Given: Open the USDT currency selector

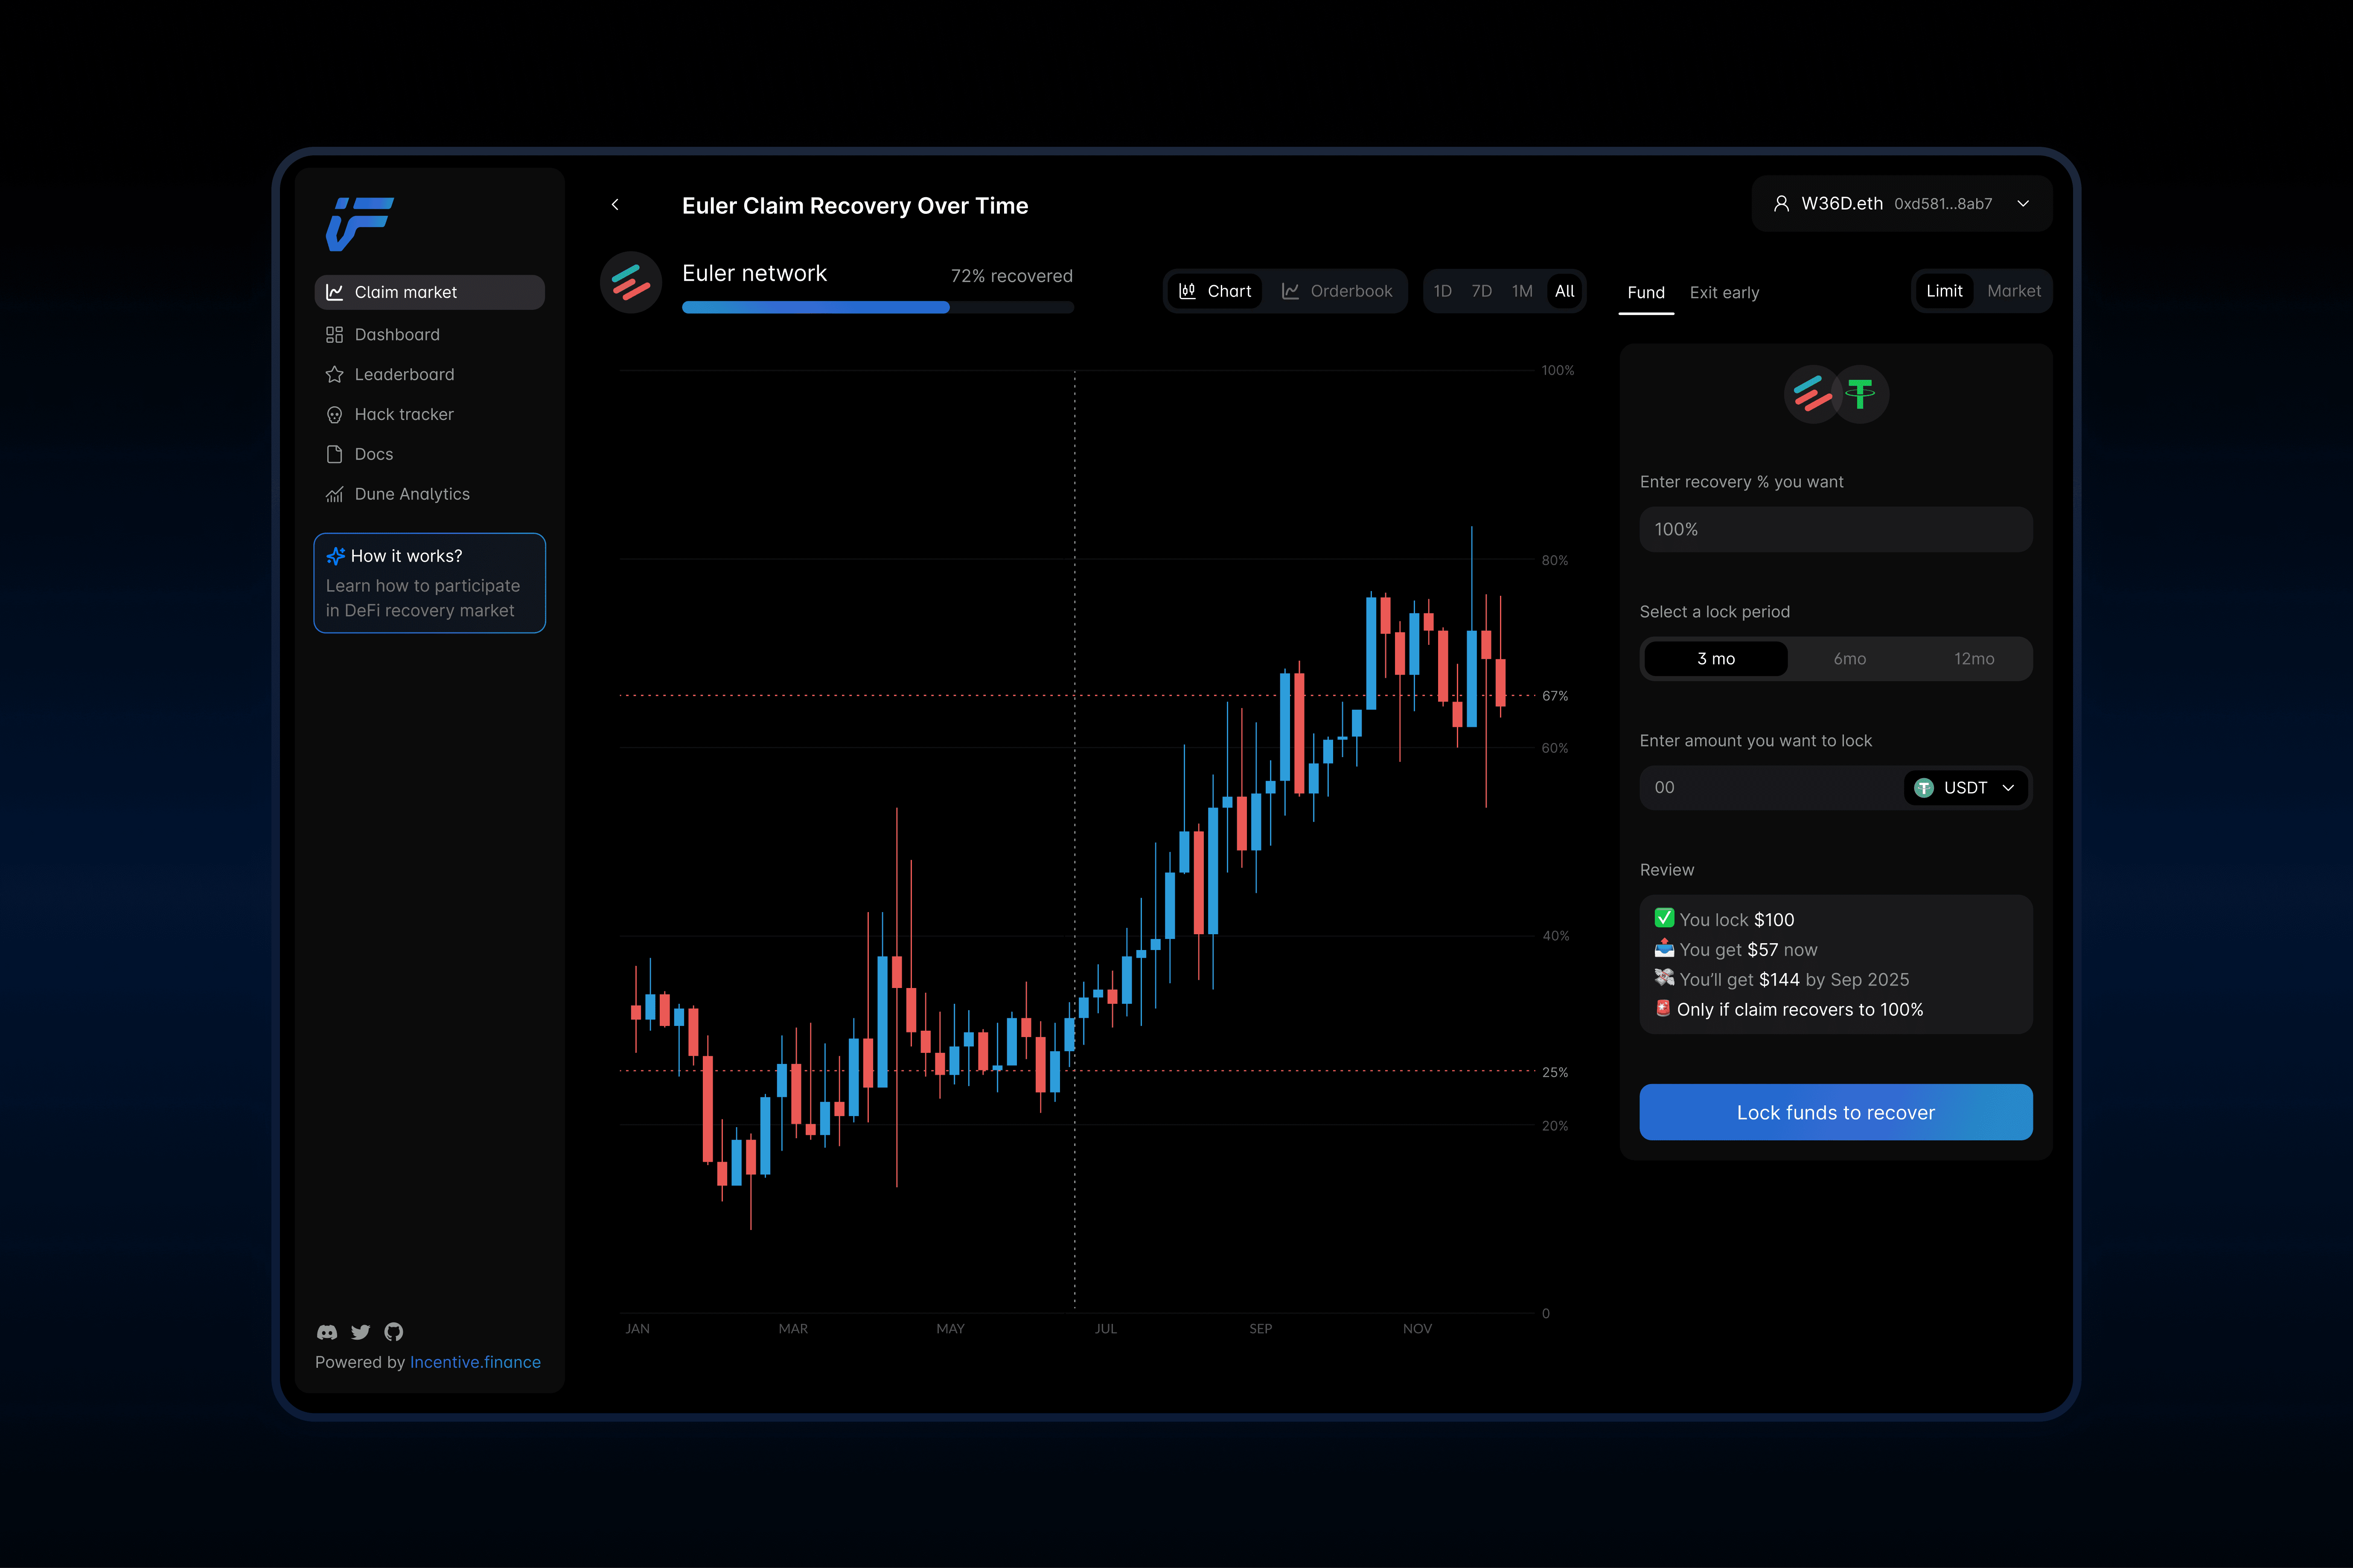Looking at the screenshot, I should (x=1965, y=788).
